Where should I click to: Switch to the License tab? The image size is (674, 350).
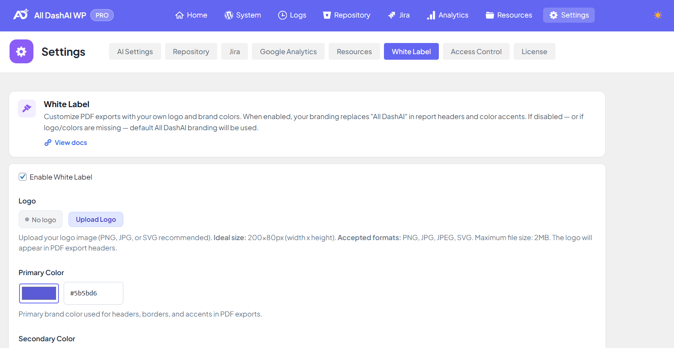534,51
